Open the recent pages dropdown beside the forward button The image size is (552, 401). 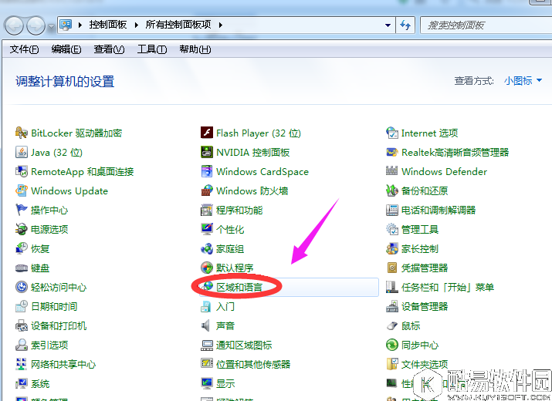(x=52, y=26)
